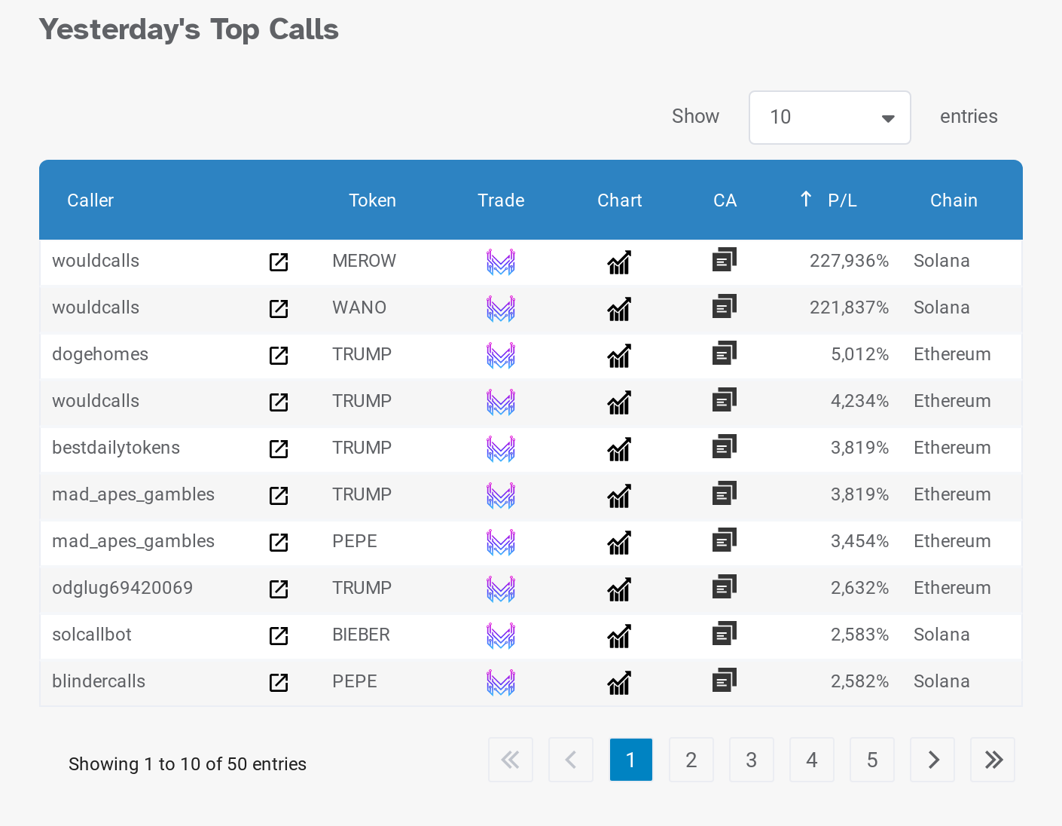
Task: Click the blindercalls caller name
Action: [99, 681]
